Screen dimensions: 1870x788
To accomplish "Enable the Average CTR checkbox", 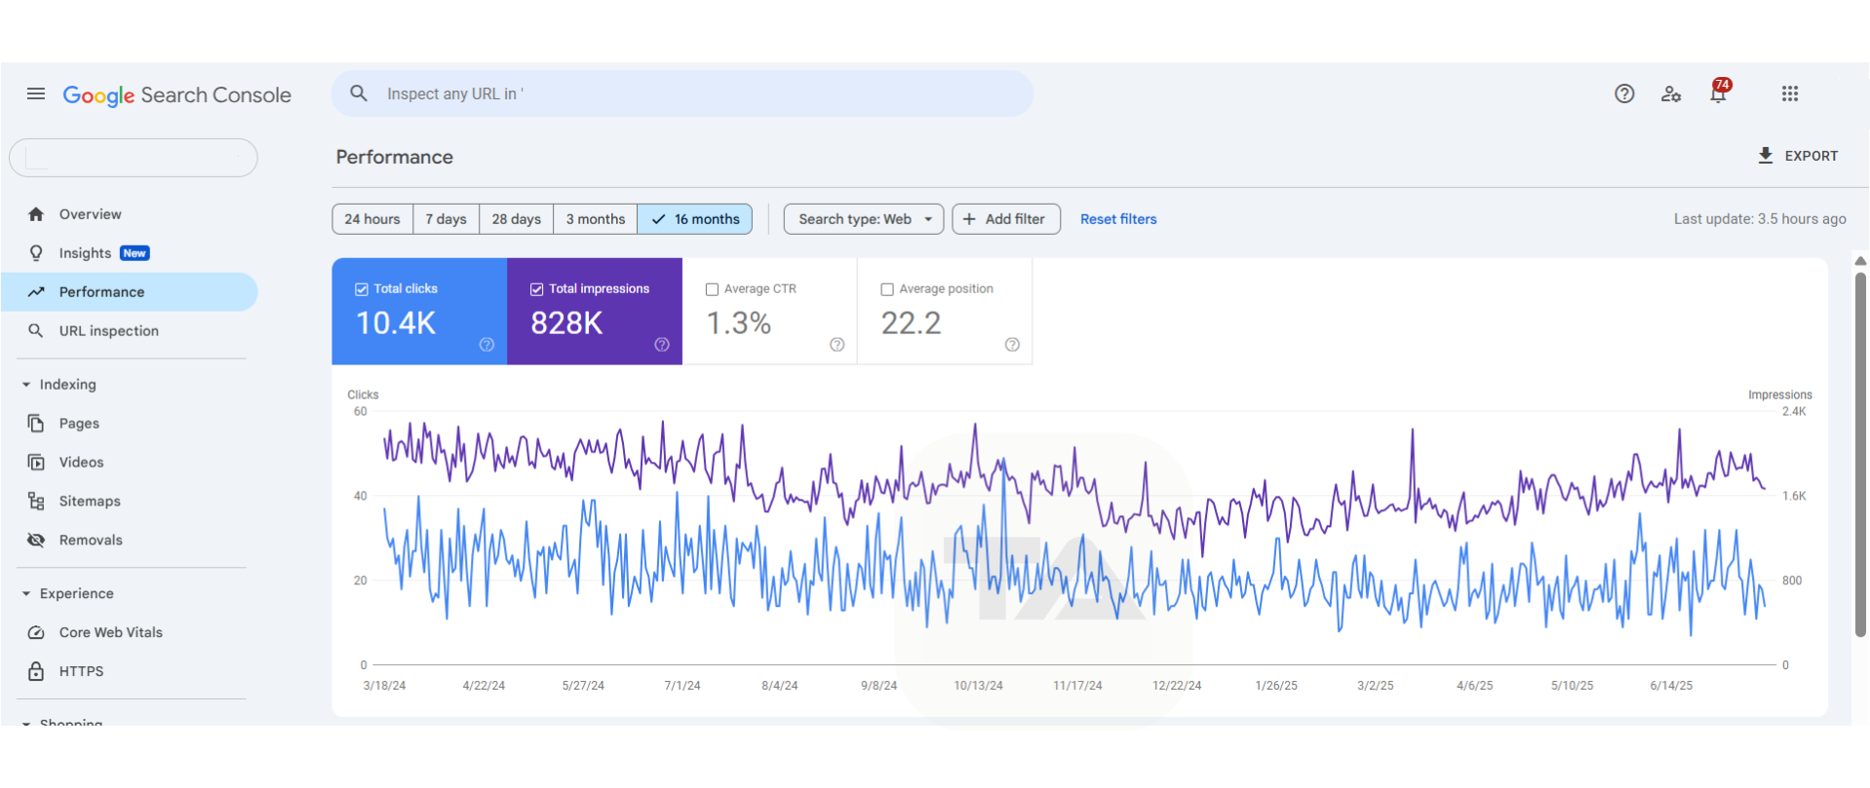I will point(712,289).
